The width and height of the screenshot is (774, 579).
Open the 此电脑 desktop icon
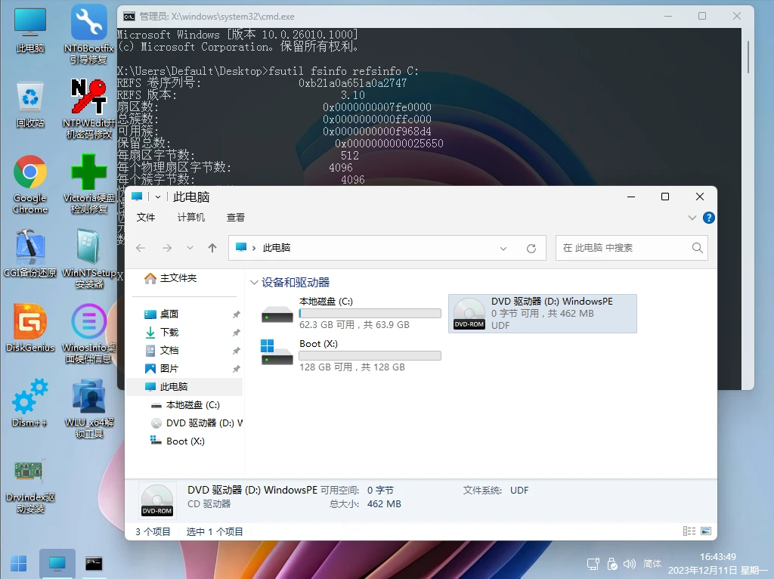click(30, 29)
